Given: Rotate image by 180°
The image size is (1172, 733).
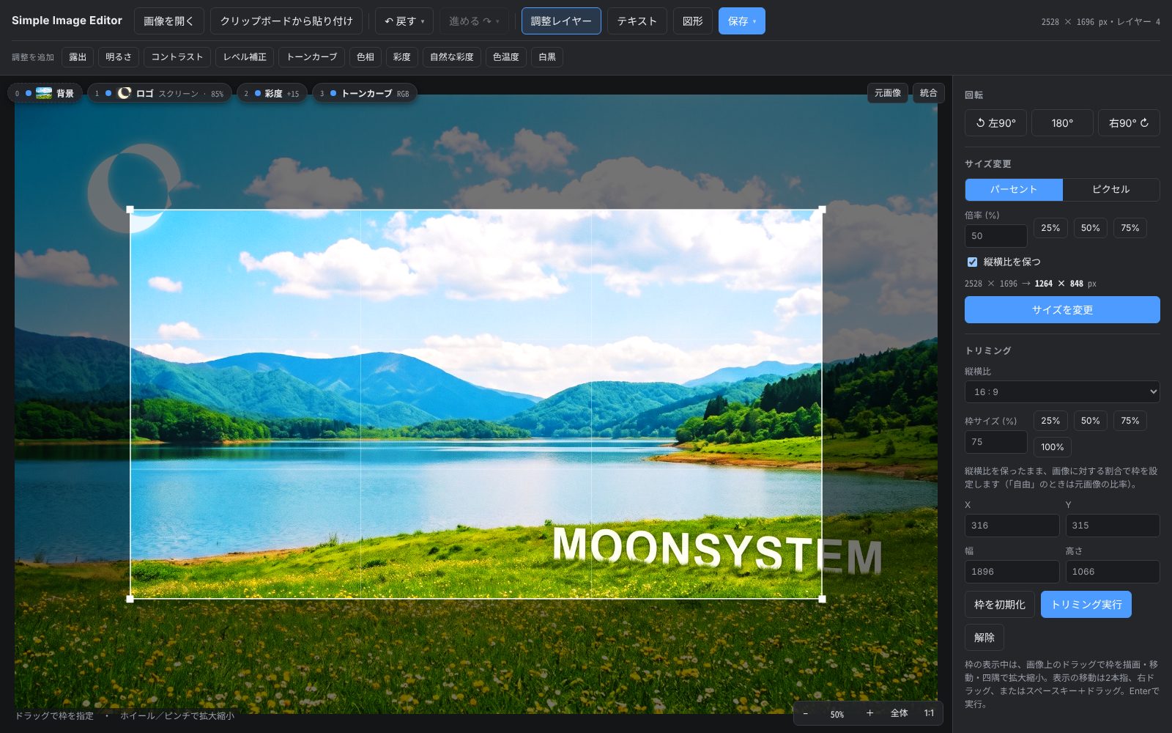Looking at the screenshot, I should [x=1062, y=123].
